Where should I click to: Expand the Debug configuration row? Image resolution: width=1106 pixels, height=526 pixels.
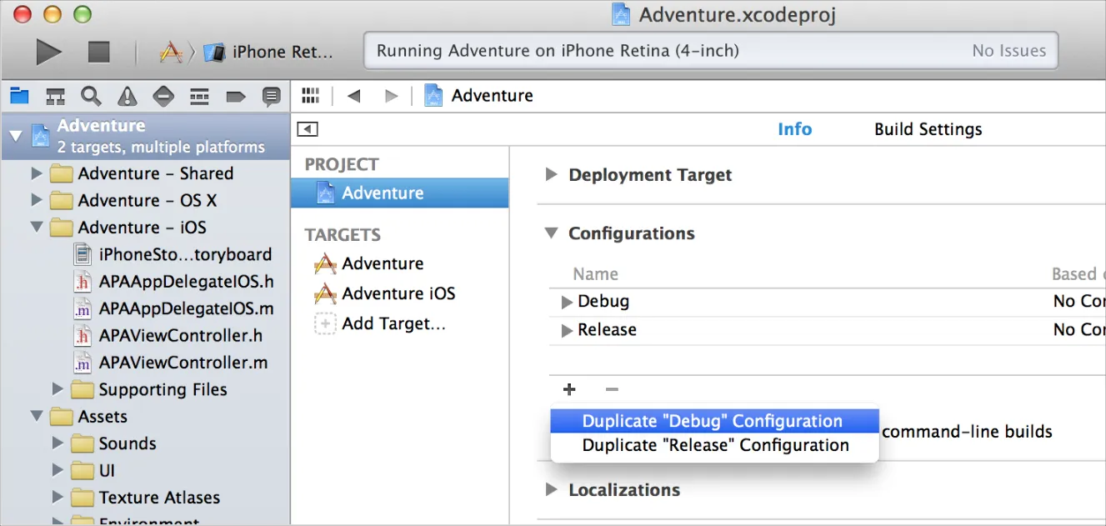567,302
